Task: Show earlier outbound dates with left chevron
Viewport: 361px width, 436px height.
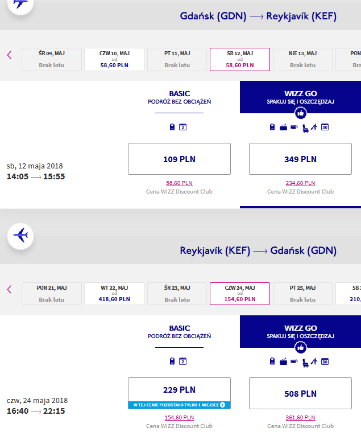Action: click(x=10, y=55)
